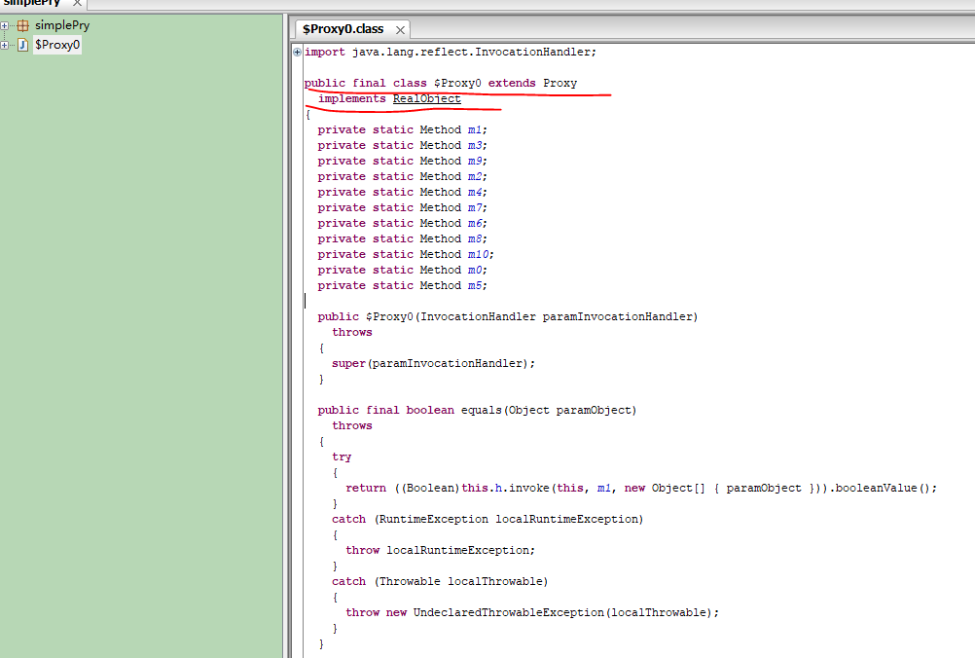Click the $Proxy0 Java class icon

[x=23, y=45]
